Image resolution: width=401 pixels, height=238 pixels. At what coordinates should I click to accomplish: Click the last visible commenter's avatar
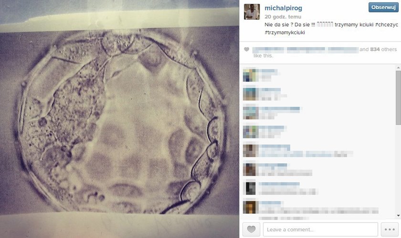(x=249, y=207)
